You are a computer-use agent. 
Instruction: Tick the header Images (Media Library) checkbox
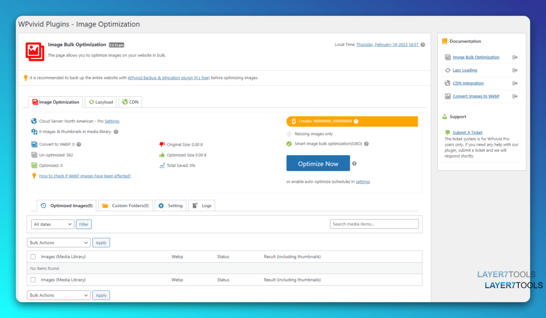coord(33,256)
